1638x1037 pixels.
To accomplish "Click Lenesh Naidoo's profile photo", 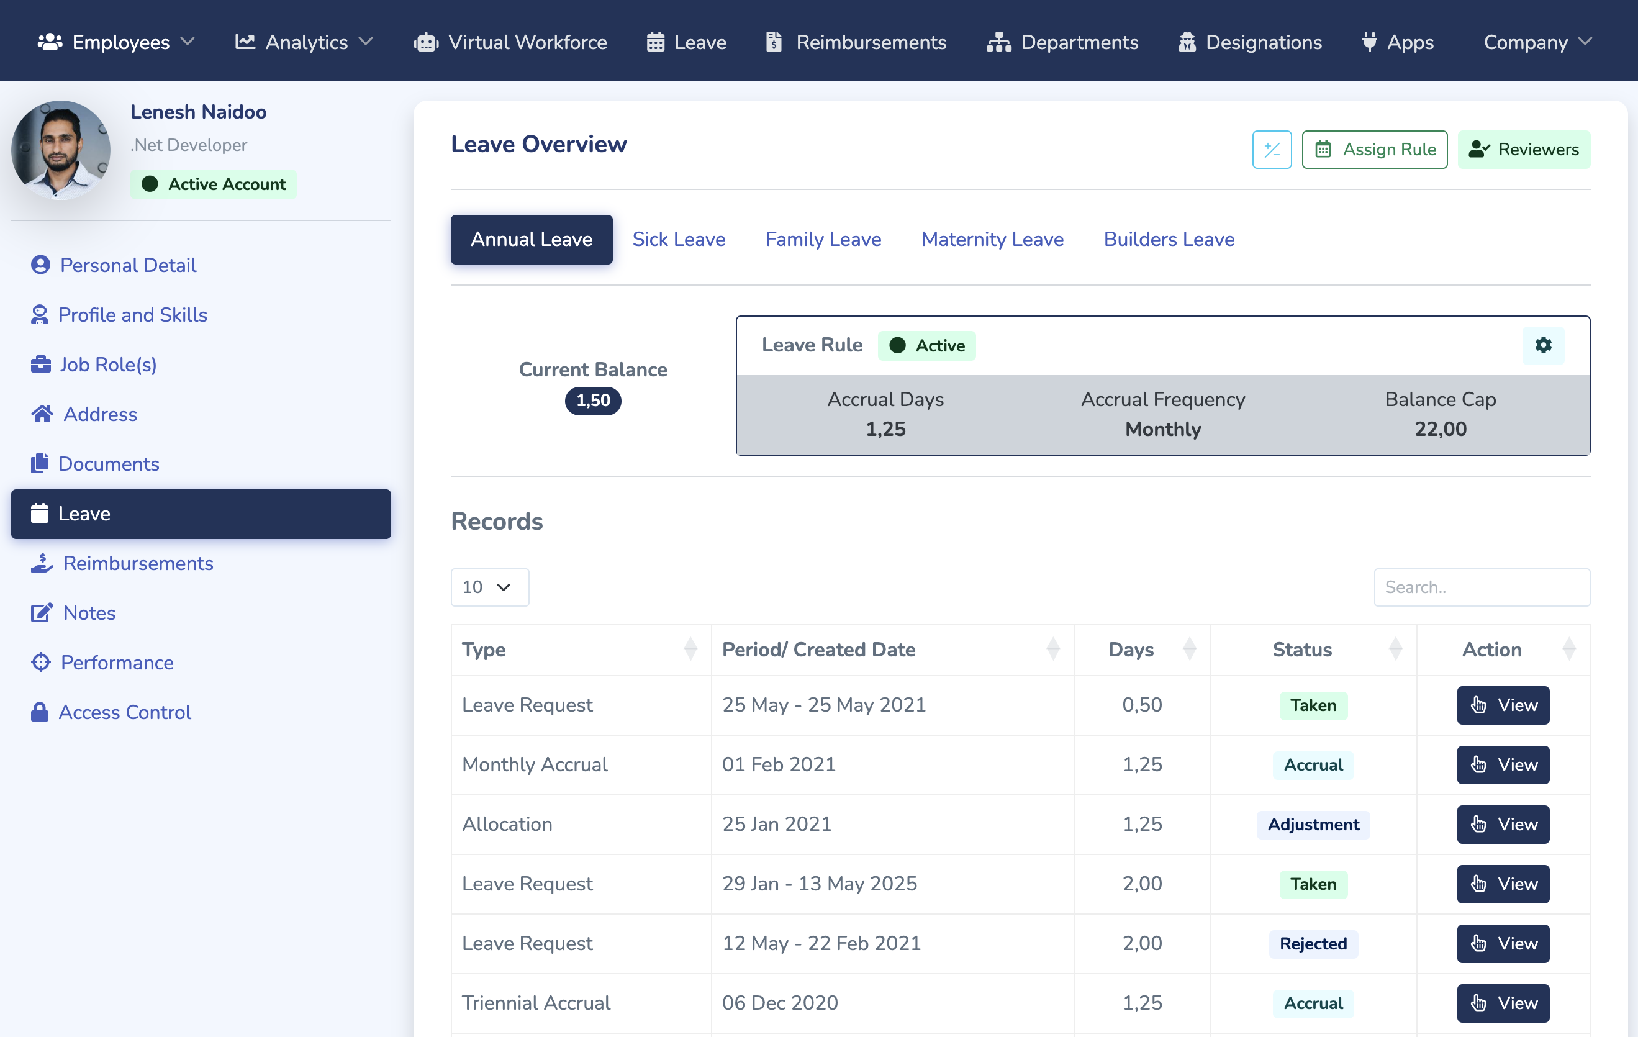I will click(x=61, y=150).
